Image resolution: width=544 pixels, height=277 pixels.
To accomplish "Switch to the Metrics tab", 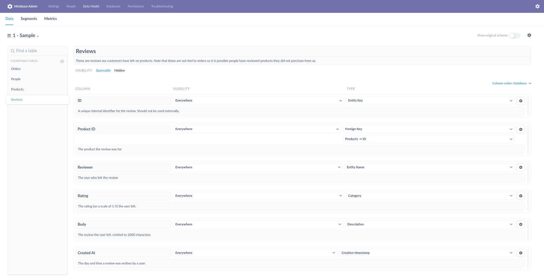I will pyautogui.click(x=50, y=19).
